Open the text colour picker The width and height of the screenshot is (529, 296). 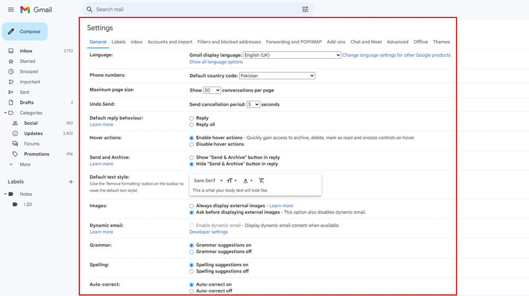tap(248, 181)
